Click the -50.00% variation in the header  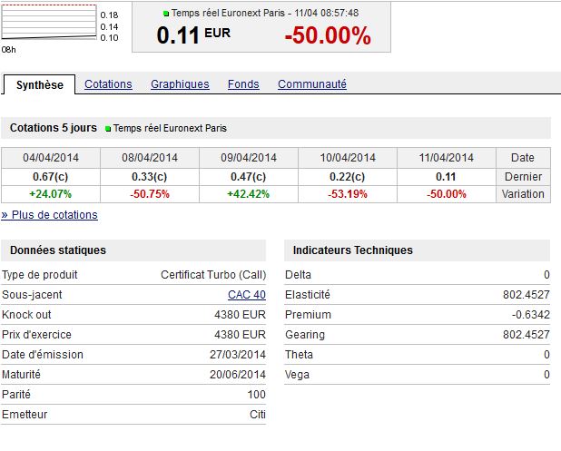(x=328, y=36)
